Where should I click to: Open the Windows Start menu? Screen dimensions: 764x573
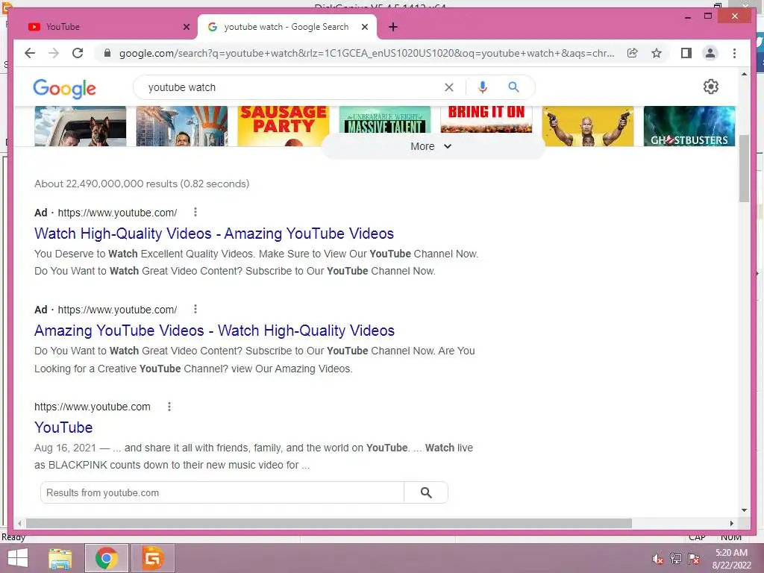18,558
